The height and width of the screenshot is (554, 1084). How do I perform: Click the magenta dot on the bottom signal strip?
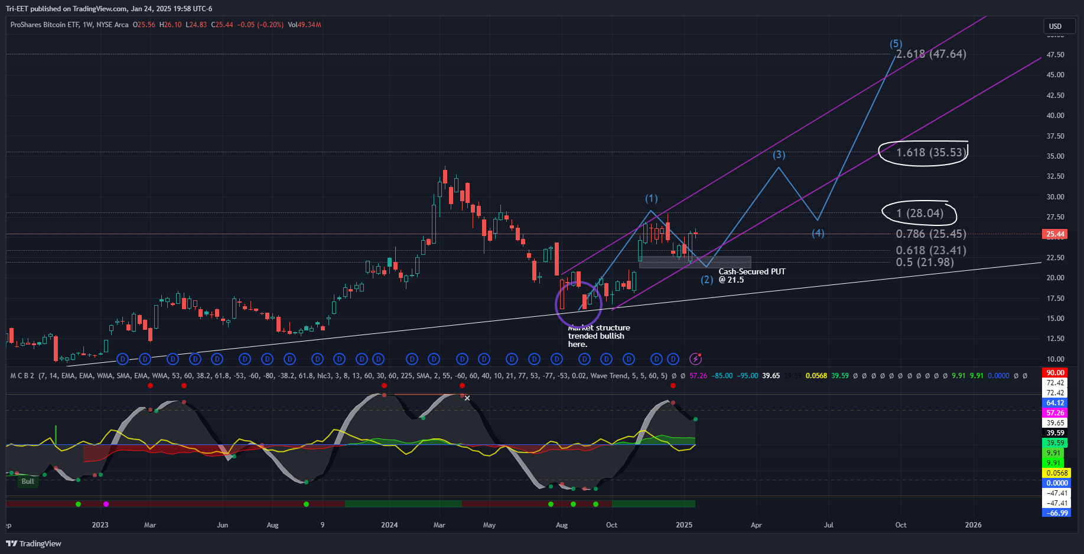pos(106,504)
